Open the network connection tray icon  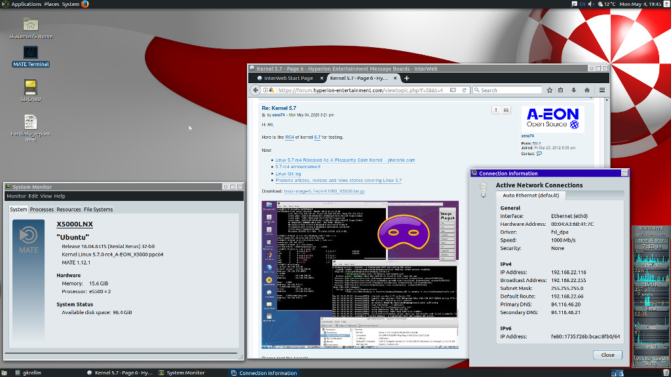click(574, 4)
